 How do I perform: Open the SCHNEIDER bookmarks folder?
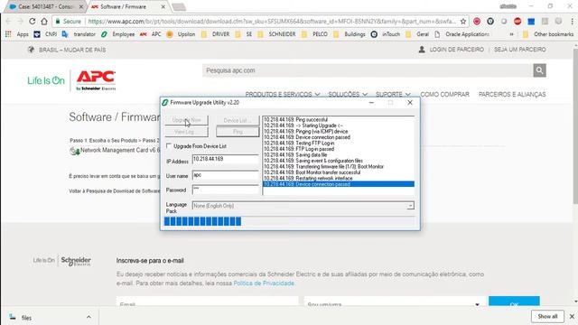tap(277, 34)
